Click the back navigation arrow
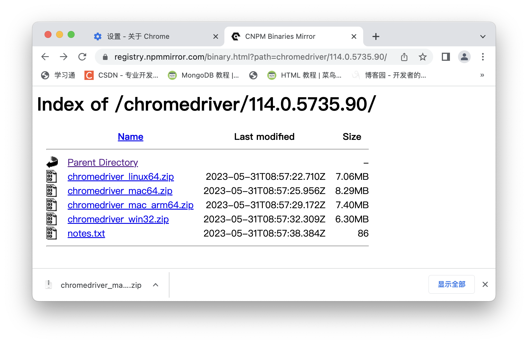The image size is (528, 344). (45, 57)
